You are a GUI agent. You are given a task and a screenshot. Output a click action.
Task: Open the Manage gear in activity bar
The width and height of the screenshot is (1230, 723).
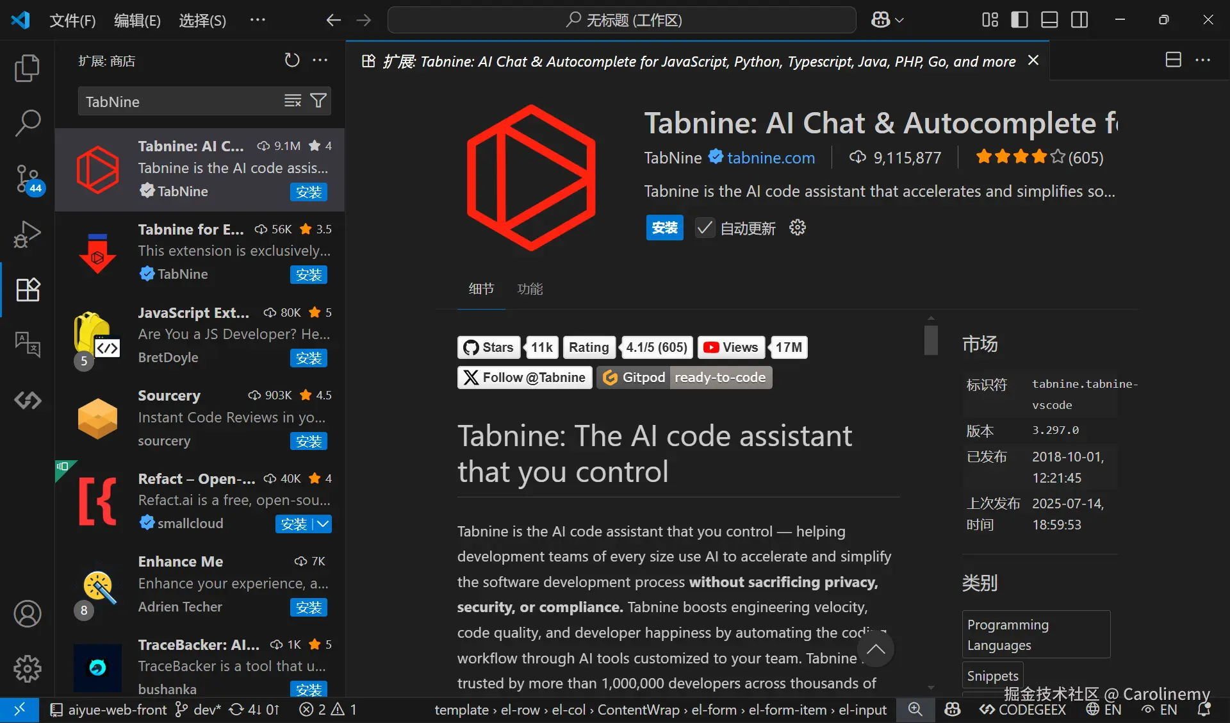tap(27, 669)
